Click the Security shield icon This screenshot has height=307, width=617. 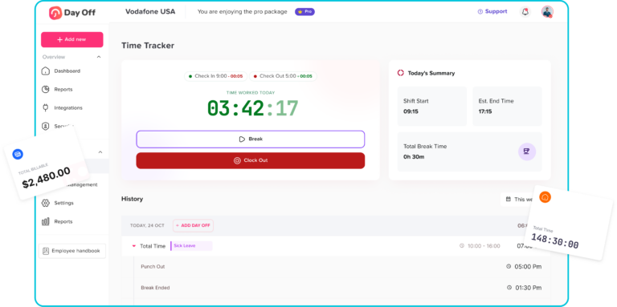pyautogui.click(x=46, y=126)
